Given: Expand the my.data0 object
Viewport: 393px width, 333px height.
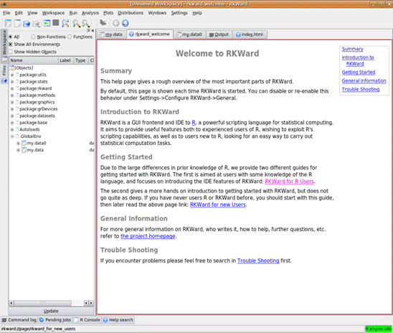Looking at the screenshot, I should point(18,144).
